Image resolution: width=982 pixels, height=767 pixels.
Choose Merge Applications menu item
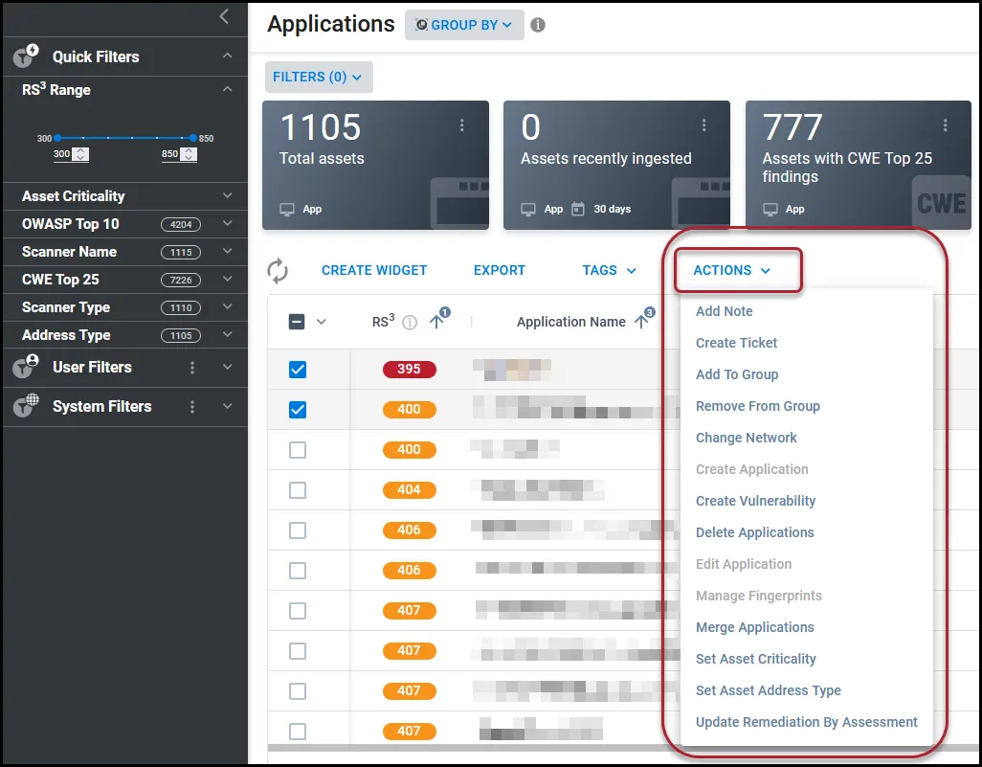755,628
